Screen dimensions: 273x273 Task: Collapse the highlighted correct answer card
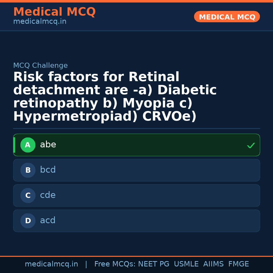(x=136, y=145)
